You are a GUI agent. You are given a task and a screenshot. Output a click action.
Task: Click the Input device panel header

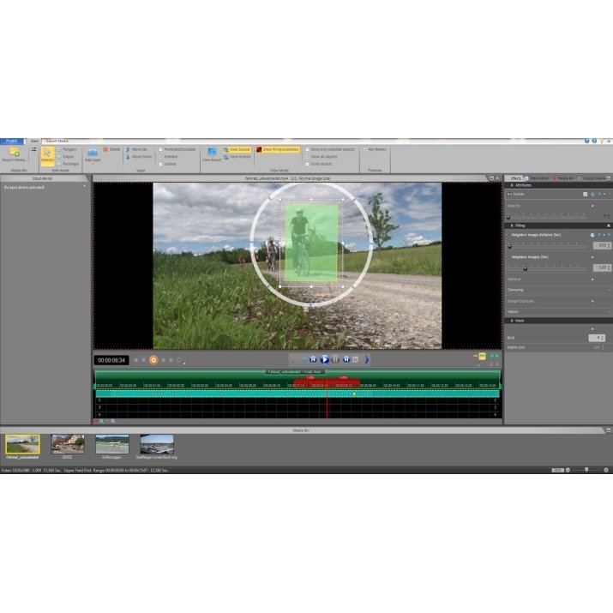[42, 178]
